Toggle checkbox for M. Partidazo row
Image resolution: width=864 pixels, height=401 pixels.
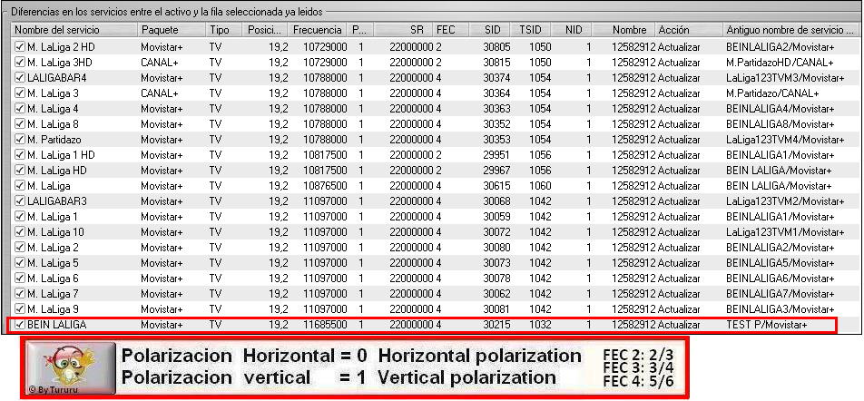point(20,140)
